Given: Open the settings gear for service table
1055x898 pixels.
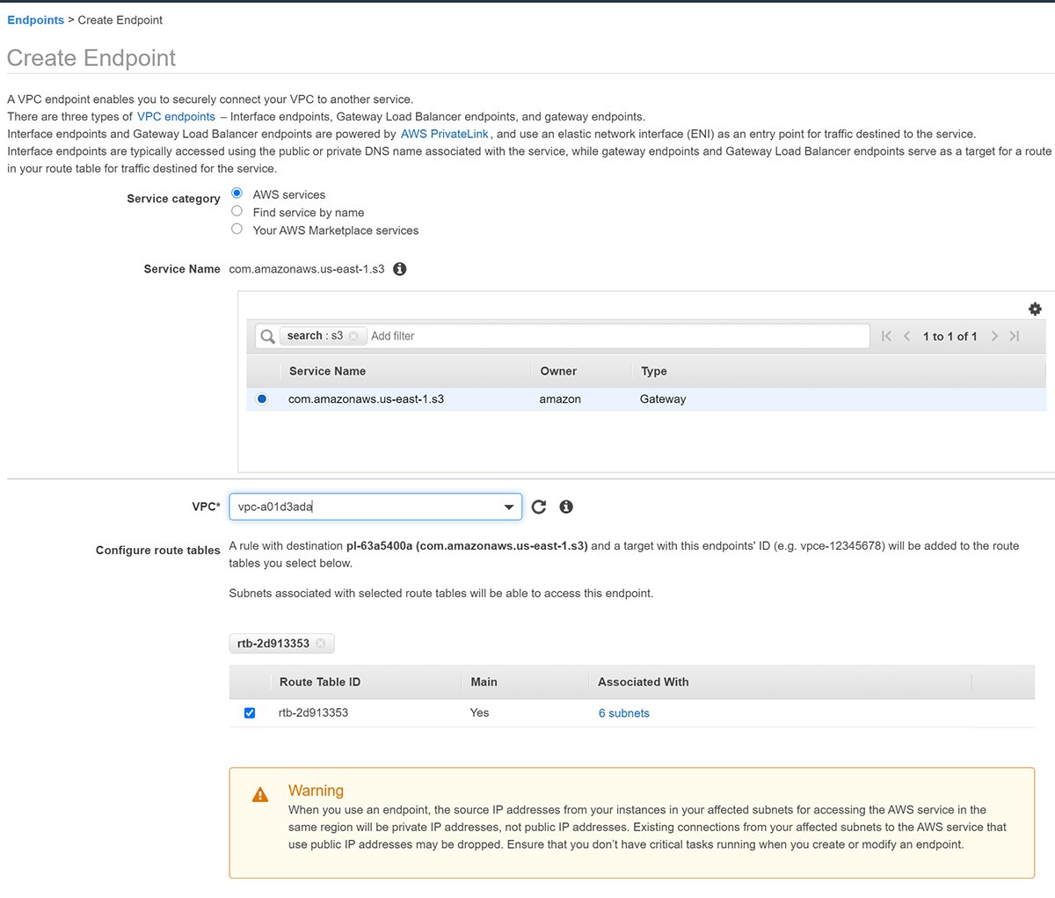Looking at the screenshot, I should (x=1035, y=309).
